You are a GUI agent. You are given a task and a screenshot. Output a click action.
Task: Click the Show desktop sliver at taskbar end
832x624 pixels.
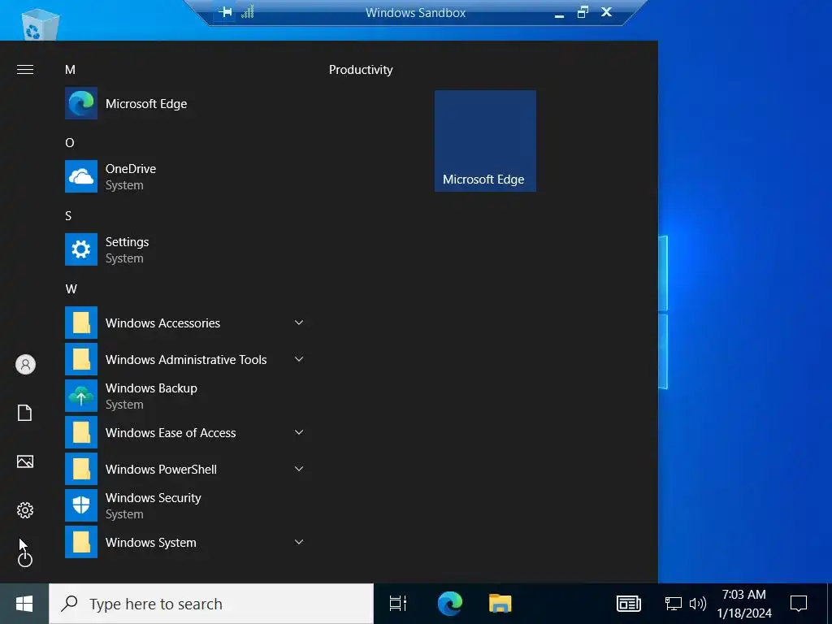coord(830,604)
